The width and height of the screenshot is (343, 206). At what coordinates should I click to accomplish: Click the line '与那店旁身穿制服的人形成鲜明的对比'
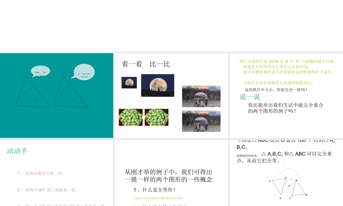point(279,83)
